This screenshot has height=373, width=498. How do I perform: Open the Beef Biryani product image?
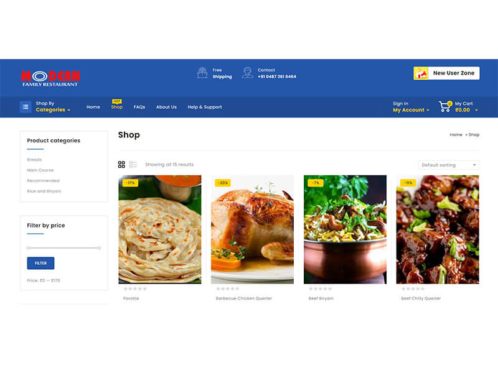tap(345, 229)
